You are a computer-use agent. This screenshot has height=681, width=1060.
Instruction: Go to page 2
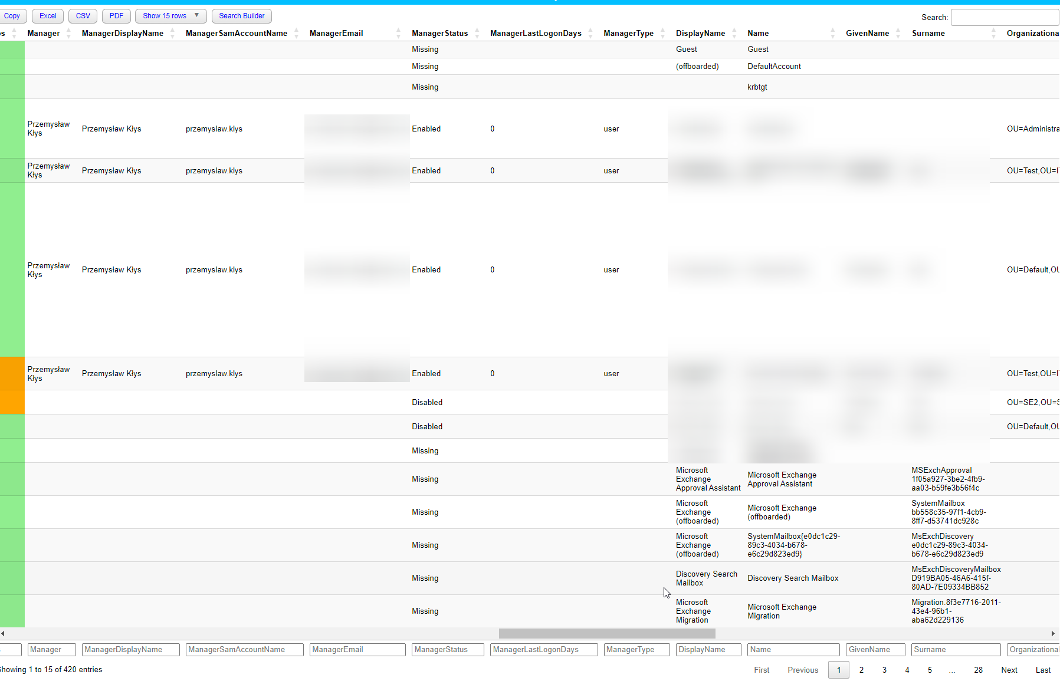click(x=861, y=670)
